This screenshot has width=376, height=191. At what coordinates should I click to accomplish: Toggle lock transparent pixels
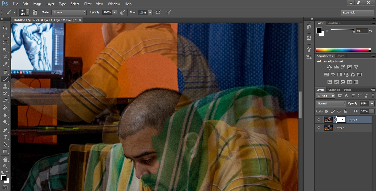327,111
